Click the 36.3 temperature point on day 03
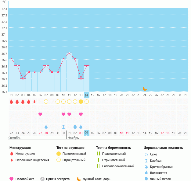The height and width of the screenshot is (181, 191). [x=23, y=78]
